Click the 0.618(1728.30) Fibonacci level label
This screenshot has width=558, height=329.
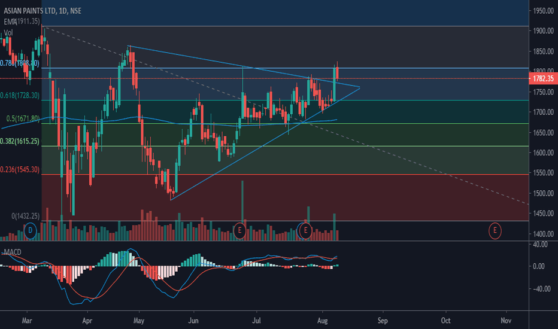[20, 95]
